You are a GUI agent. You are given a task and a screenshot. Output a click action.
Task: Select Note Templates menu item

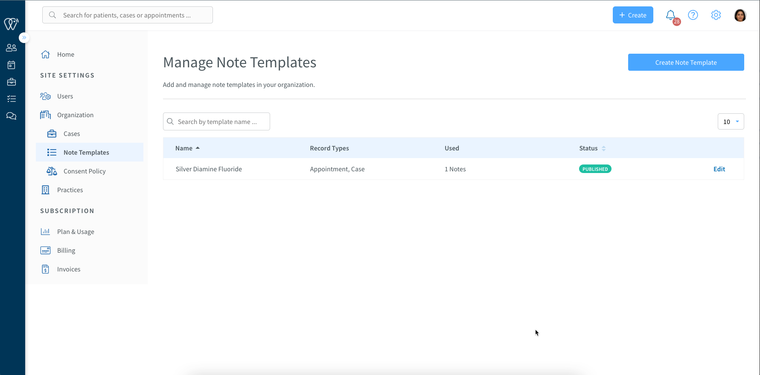90,152
